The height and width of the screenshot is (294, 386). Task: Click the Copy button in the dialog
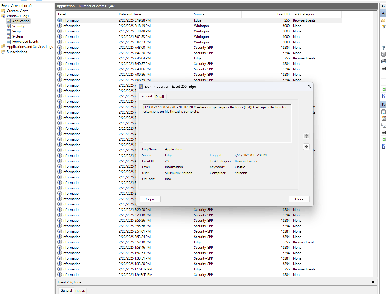pyautogui.click(x=150, y=199)
